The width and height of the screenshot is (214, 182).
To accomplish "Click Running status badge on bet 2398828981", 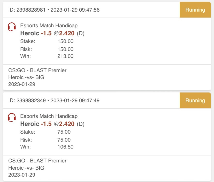I will [x=195, y=10].
